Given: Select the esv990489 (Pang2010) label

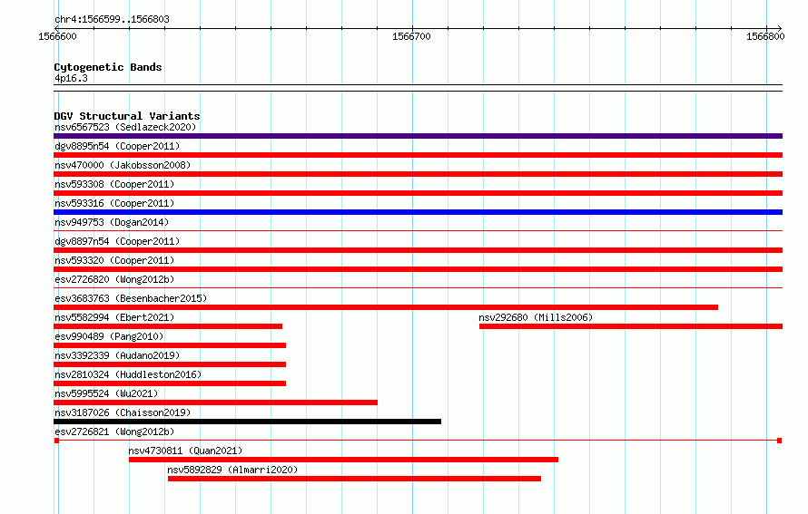Looking at the screenshot, I should (109, 336).
